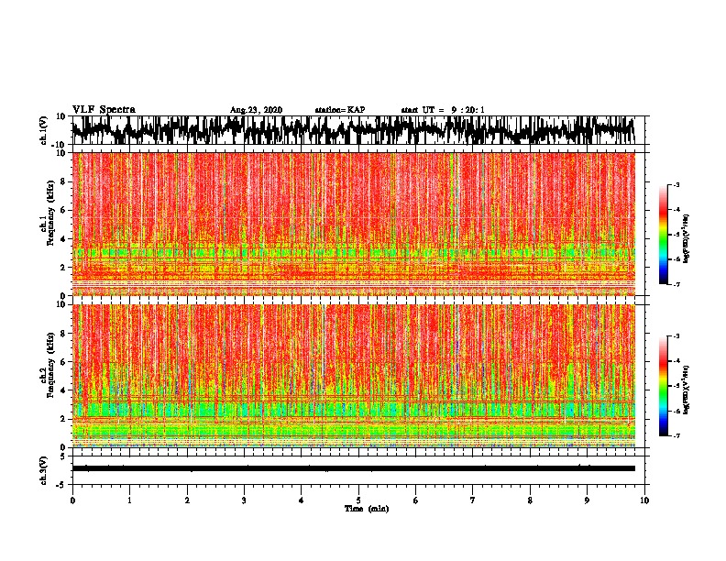Click the "8" kHz tick of ch.1 frequency axis

click(x=64, y=181)
